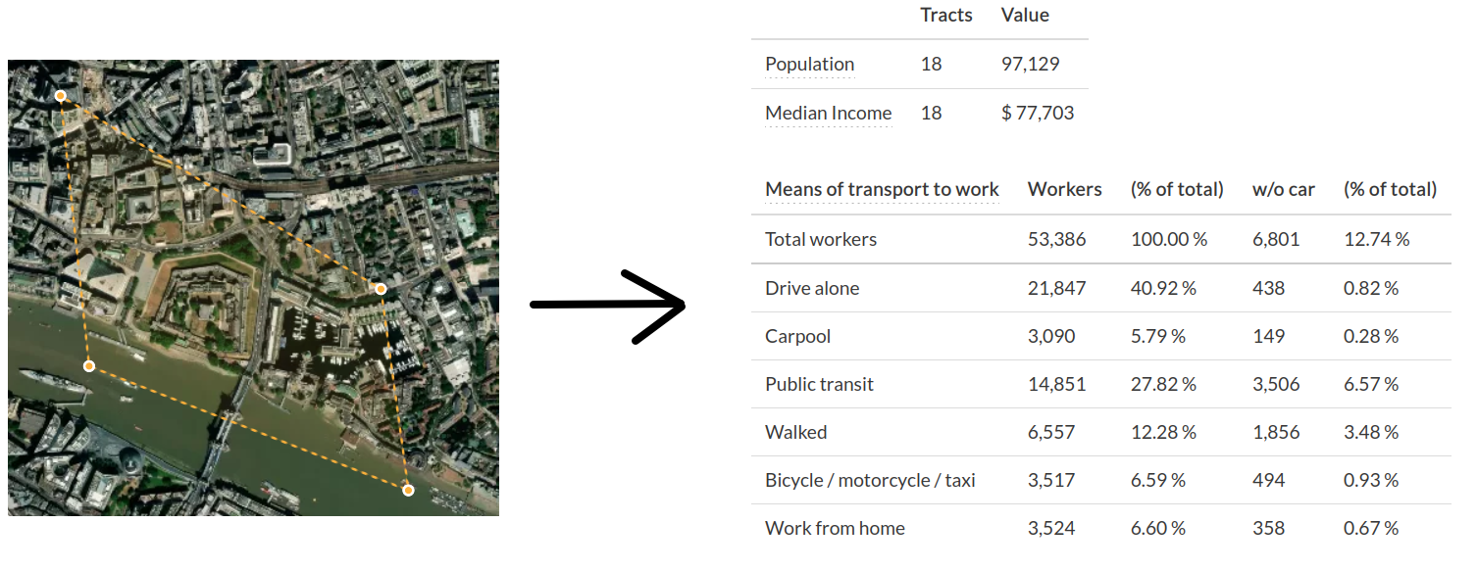
Task: Select the Workers column header
Action: click(1064, 189)
